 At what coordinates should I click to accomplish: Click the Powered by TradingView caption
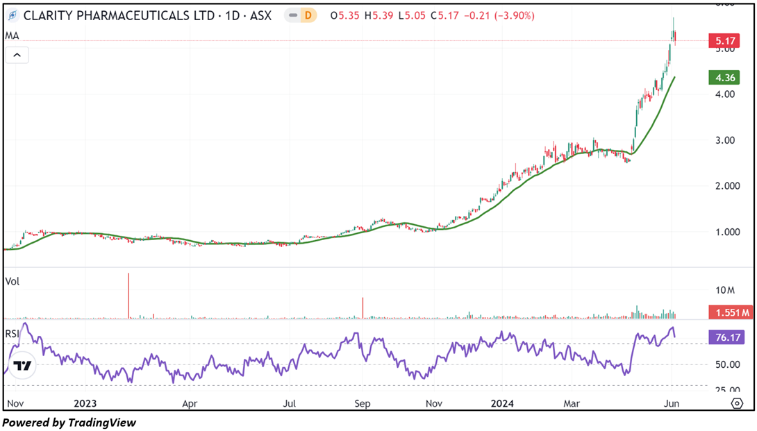(69, 423)
